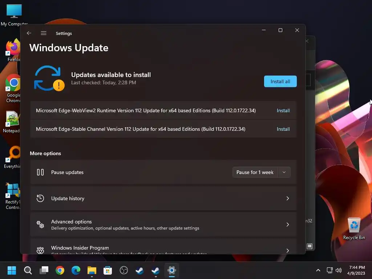Click the Pause for 1 week button

[255, 172]
